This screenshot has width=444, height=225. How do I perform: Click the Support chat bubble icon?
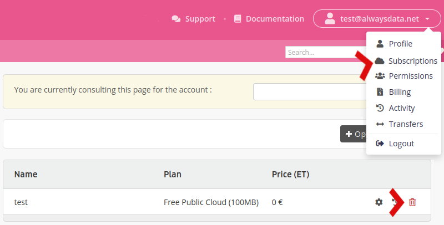(x=176, y=19)
